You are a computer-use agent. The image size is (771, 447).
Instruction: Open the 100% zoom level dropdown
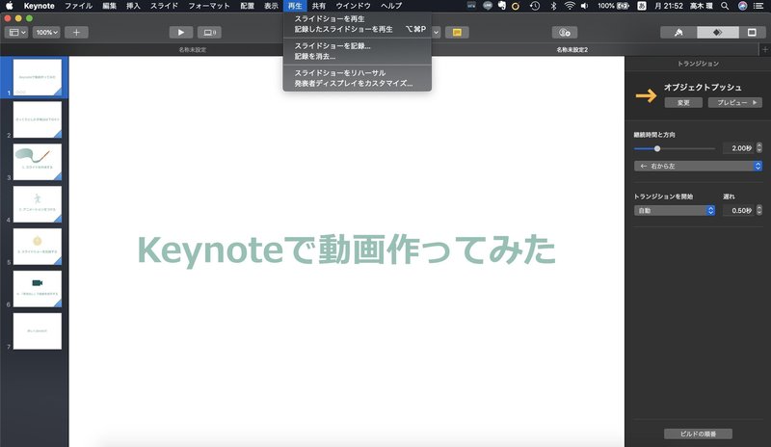[46, 33]
